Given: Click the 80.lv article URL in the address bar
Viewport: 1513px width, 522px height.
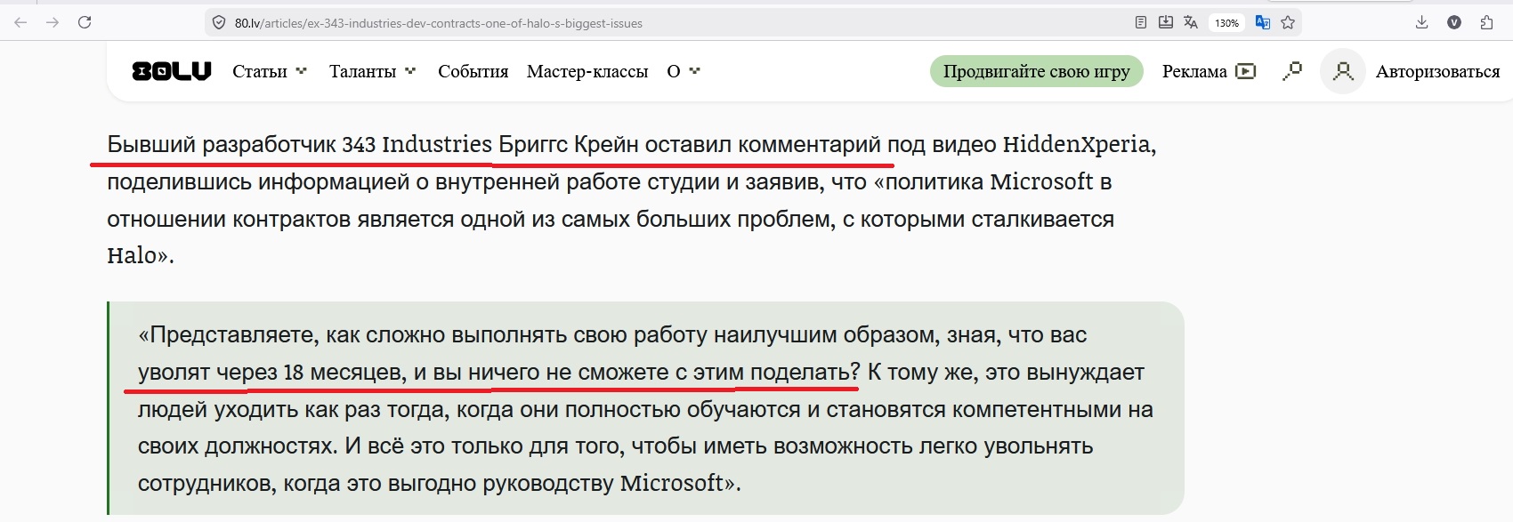Looking at the screenshot, I should click(x=438, y=23).
